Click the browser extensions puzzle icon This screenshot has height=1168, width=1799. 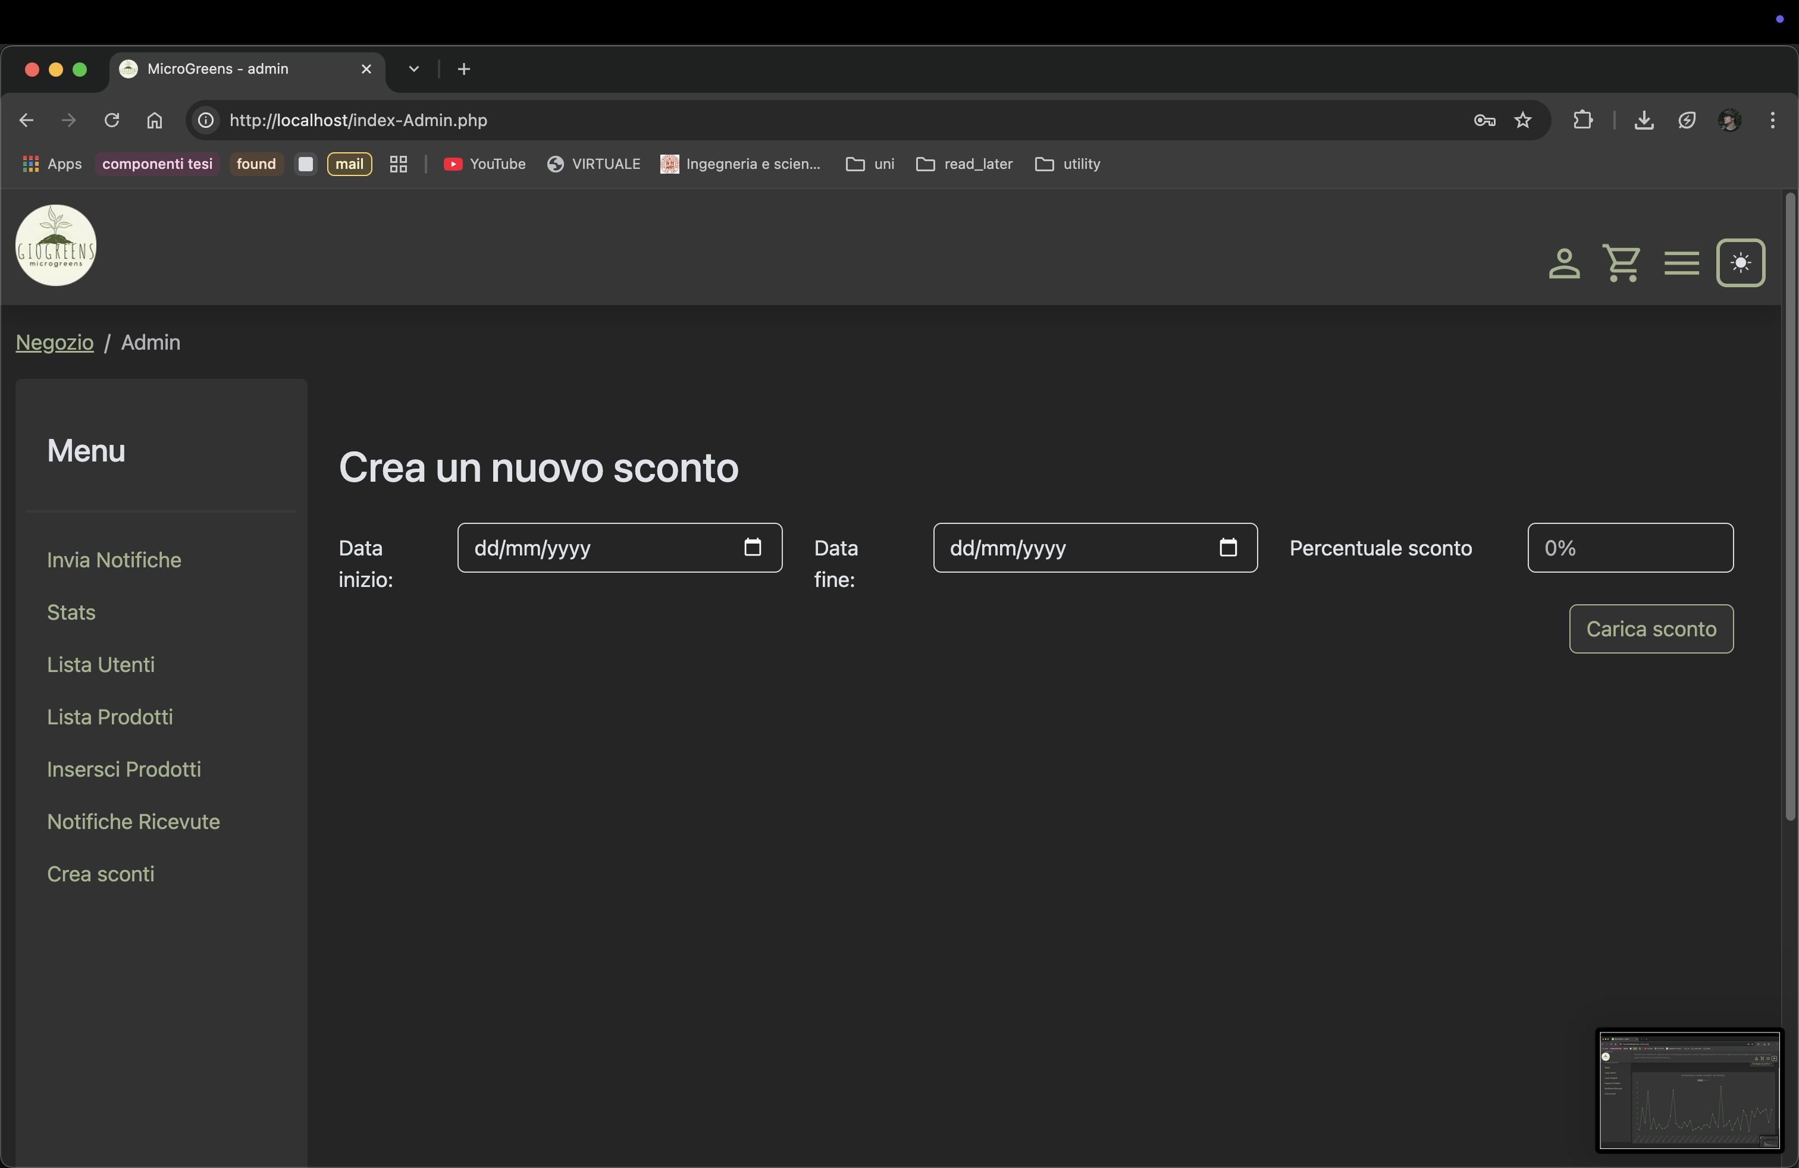coord(1582,120)
